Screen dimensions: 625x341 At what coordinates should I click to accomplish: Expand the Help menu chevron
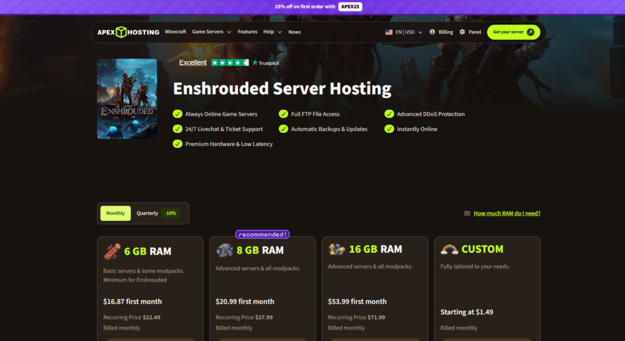(280, 32)
